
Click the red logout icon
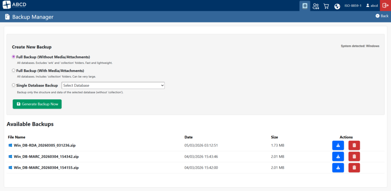(x=385, y=6)
